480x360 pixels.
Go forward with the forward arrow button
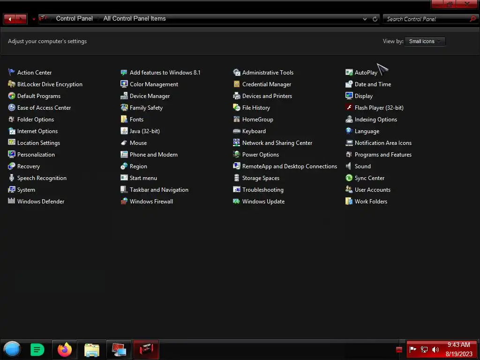(21, 19)
